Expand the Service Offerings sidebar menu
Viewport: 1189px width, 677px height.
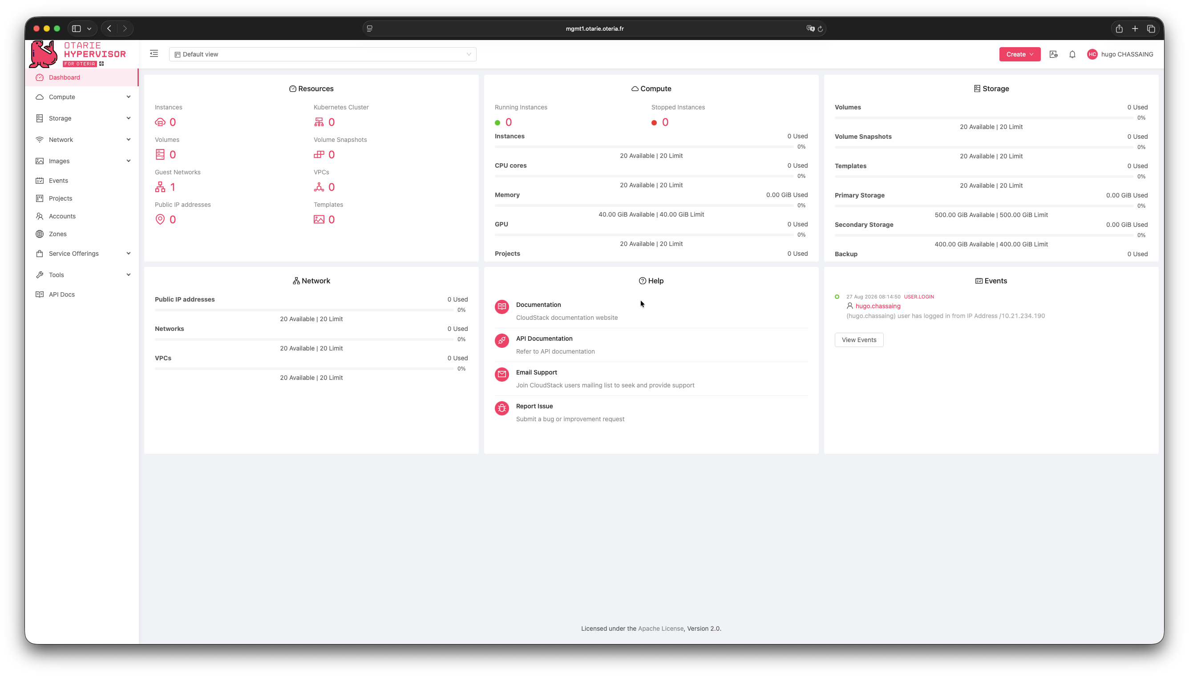tap(82, 254)
